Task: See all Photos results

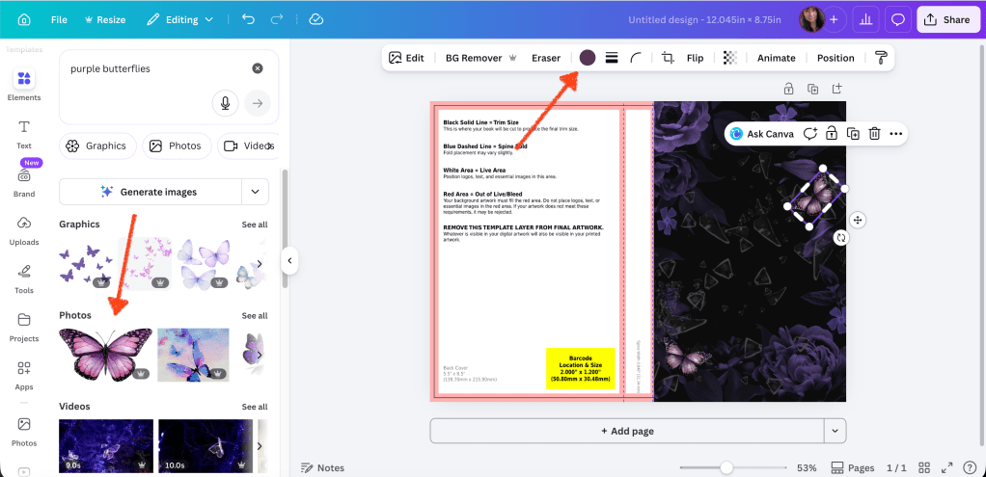Action: [255, 315]
